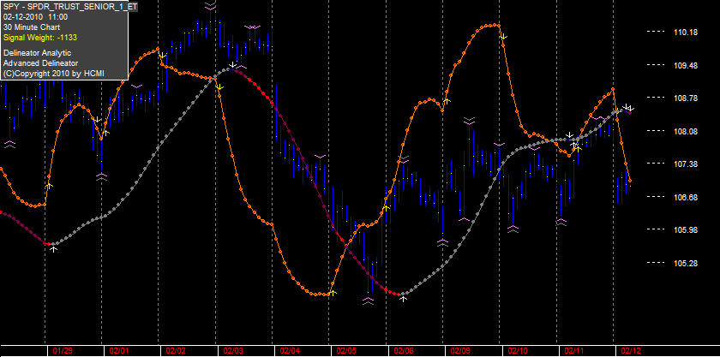Click yellow up arrow at orange line's lowest trough
Viewport: 720px width, 357px height.
(333, 293)
